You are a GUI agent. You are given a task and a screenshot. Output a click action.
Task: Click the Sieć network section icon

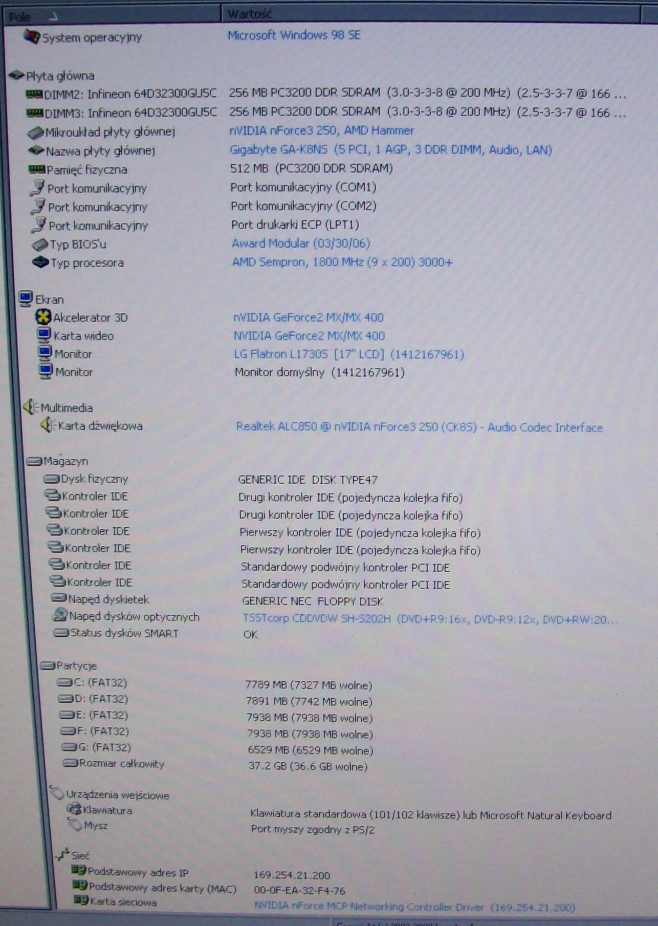tap(62, 854)
